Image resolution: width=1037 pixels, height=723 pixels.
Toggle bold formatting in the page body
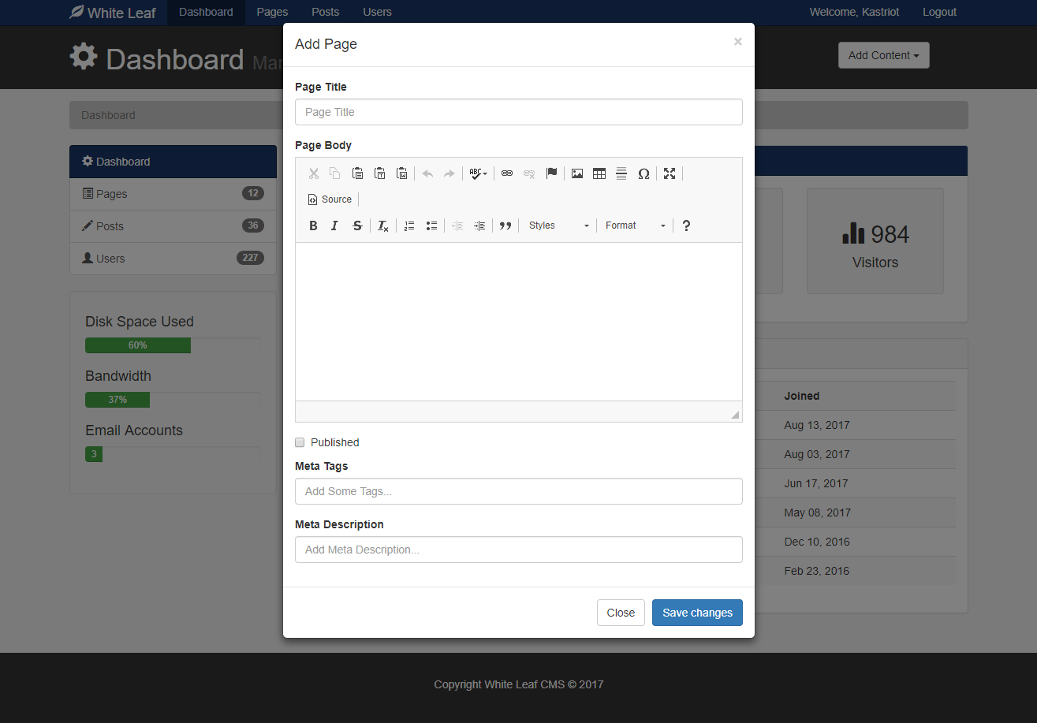pyautogui.click(x=313, y=225)
